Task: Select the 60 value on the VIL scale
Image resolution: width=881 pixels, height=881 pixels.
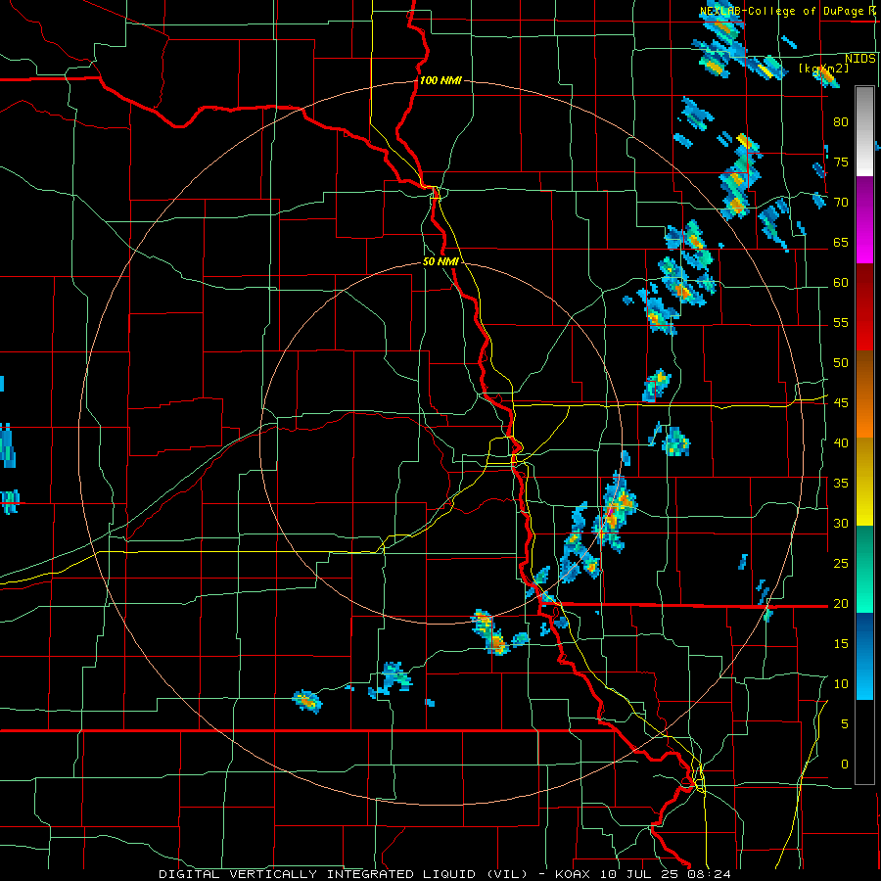Action: tap(841, 283)
